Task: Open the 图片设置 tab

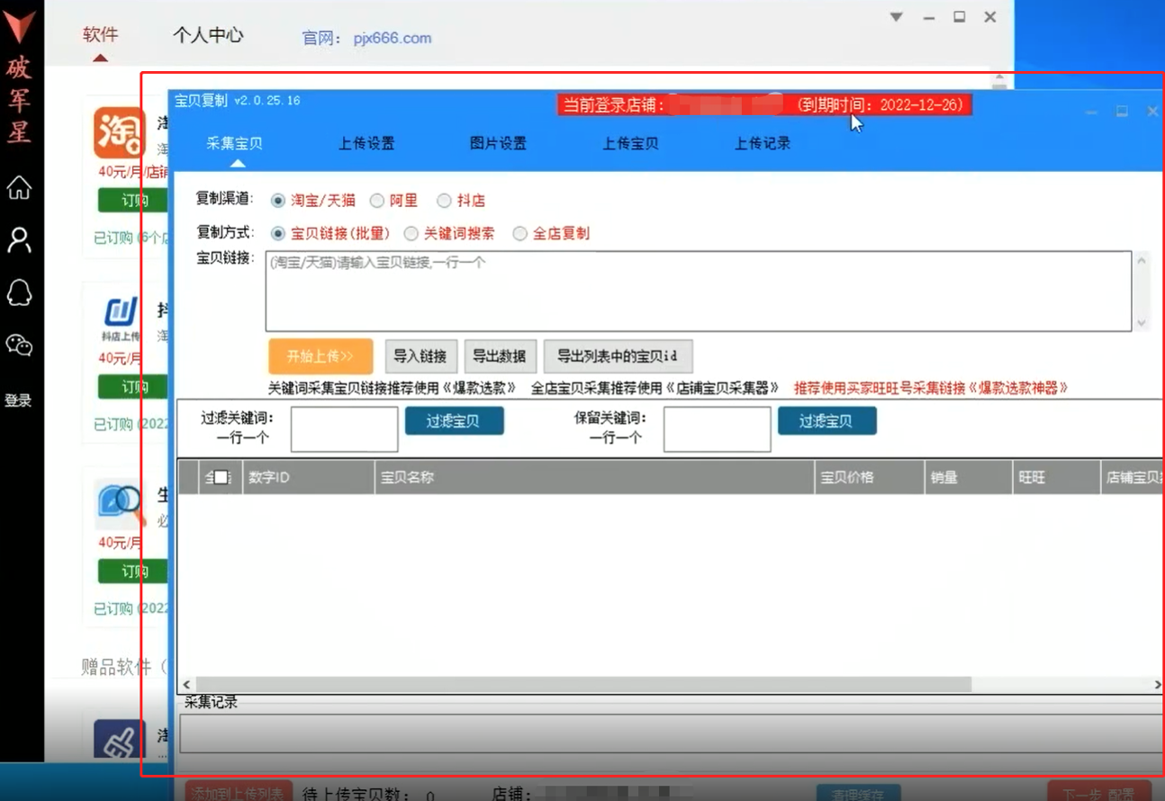Action: (x=498, y=143)
